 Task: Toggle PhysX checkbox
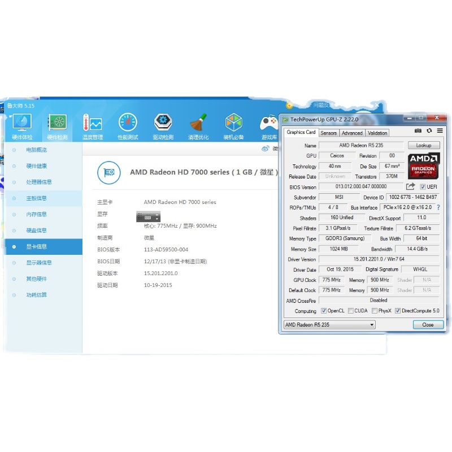click(375, 311)
